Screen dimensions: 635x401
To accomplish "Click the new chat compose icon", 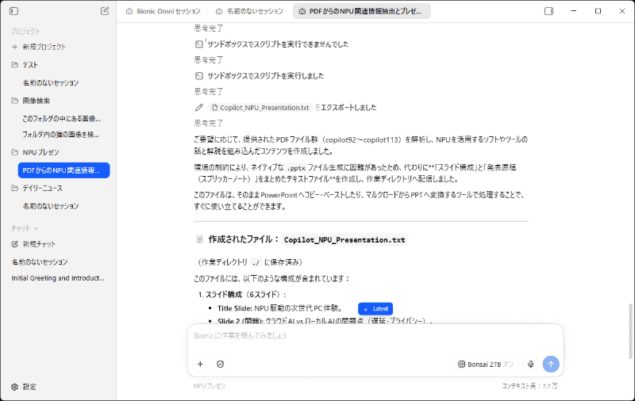I will tap(105, 11).
